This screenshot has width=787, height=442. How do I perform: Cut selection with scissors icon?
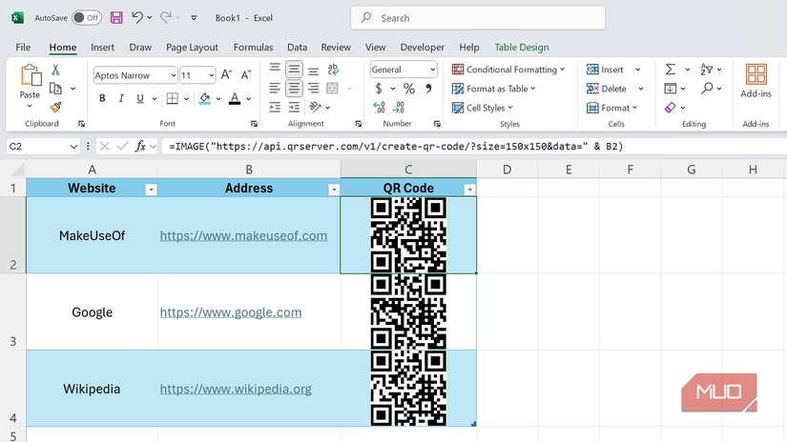coord(55,70)
